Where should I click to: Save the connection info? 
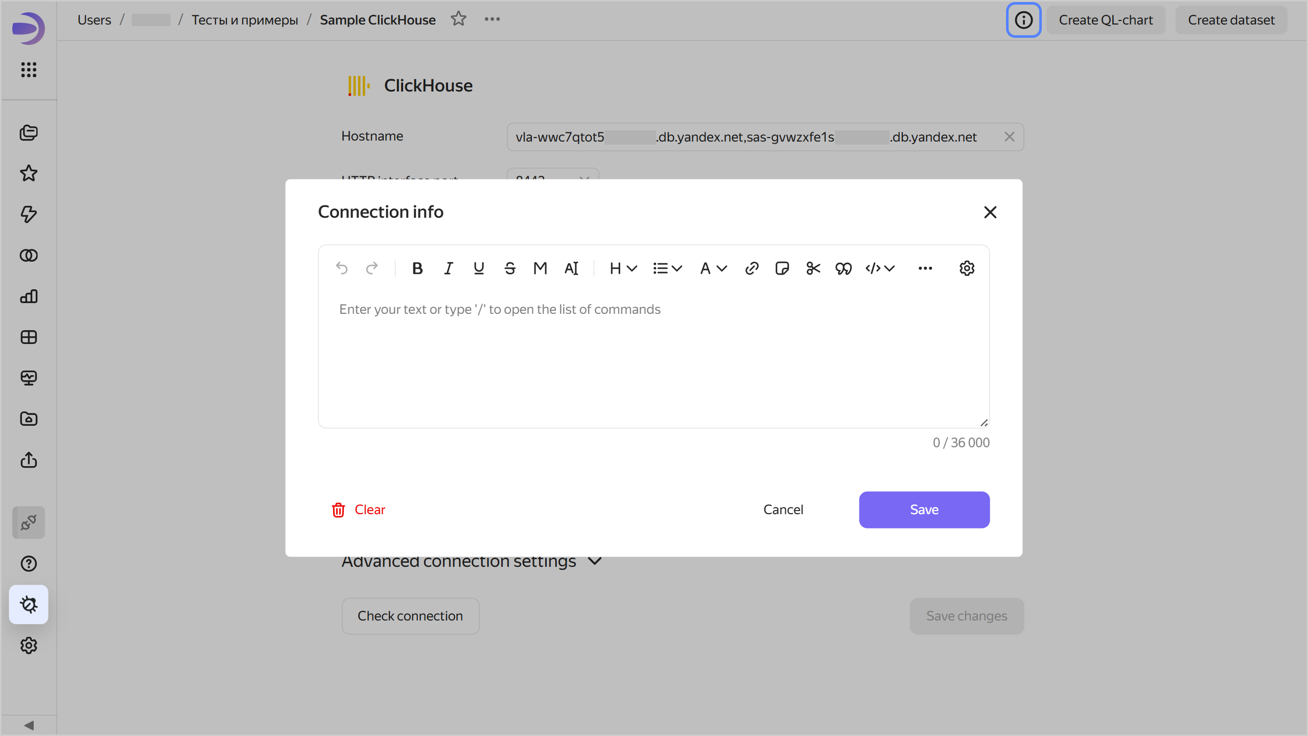(x=924, y=510)
